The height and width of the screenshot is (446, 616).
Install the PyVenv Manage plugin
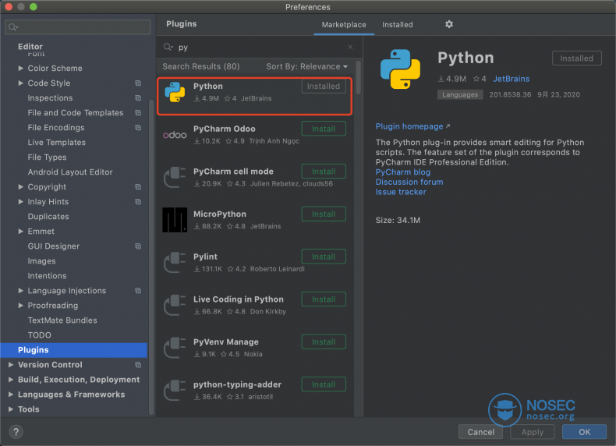pos(324,342)
